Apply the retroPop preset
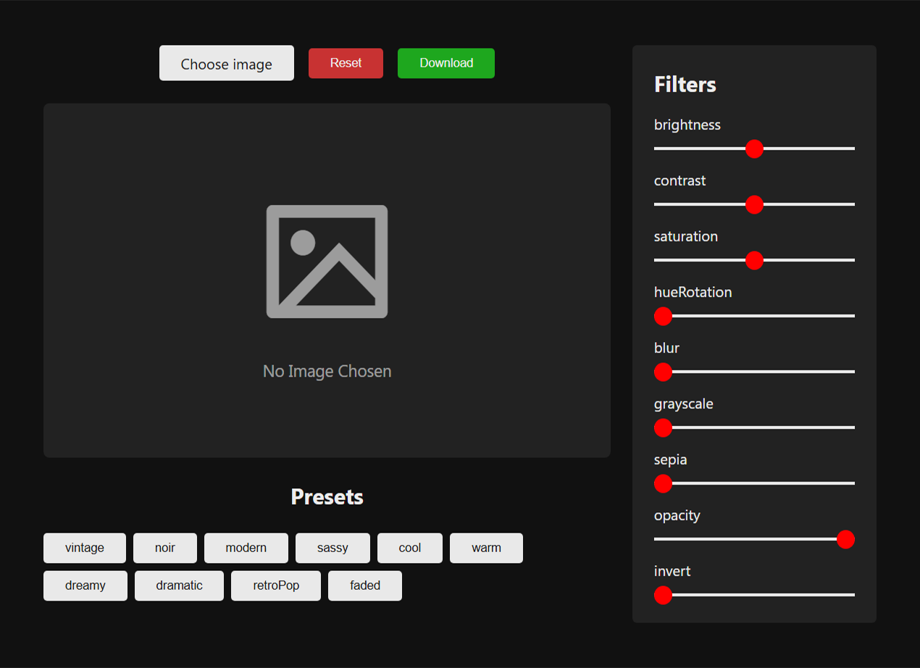Image resolution: width=920 pixels, height=668 pixels. coord(275,585)
